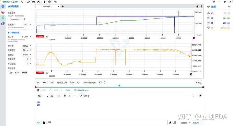Open the parity None dropdown
The image size is (233, 126).
[27, 55]
